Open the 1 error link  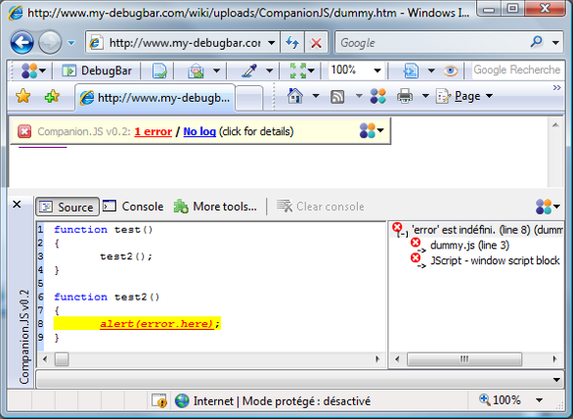coord(154,131)
